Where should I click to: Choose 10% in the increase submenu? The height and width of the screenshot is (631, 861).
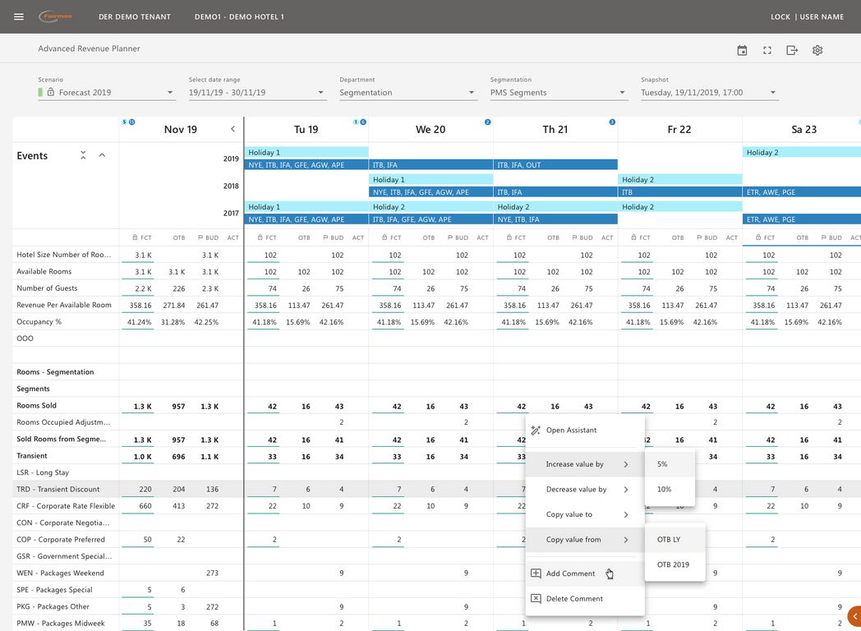(664, 490)
